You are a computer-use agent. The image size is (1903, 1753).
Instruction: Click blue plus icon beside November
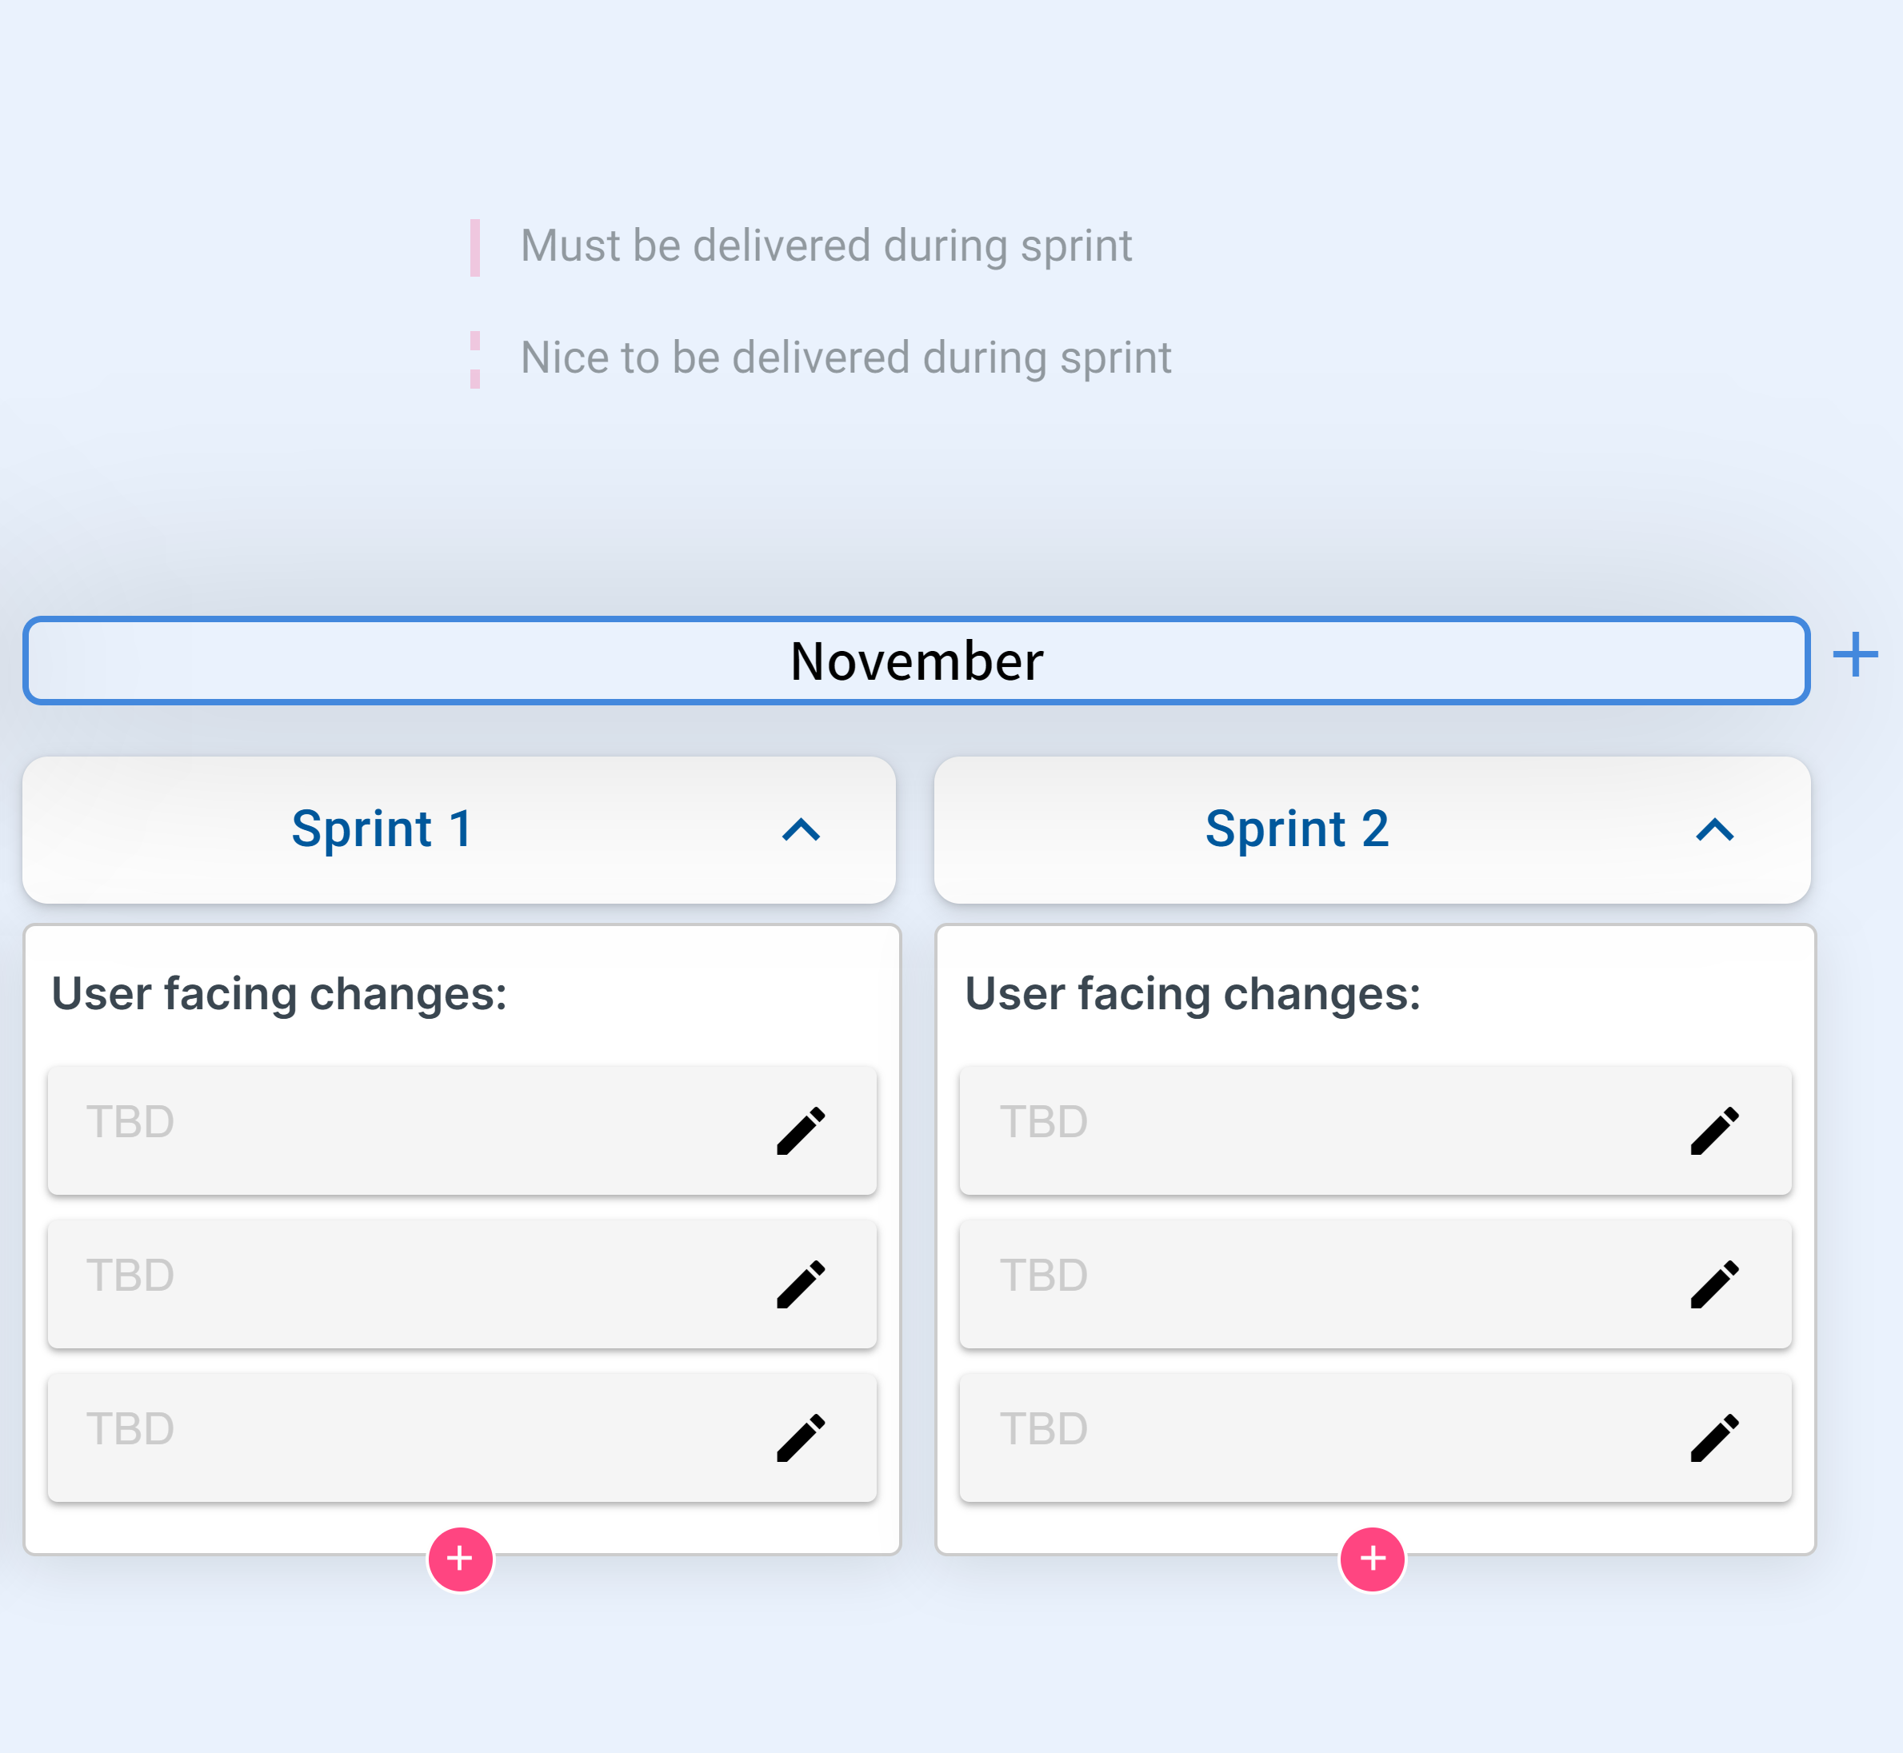[x=1855, y=654]
